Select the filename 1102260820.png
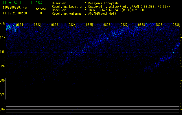182x115 pixels. click(x=15, y=8)
